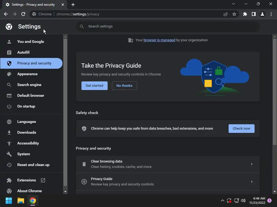Click Chrome icon in taskbar
The height and width of the screenshot is (207, 277).
[x=33, y=201]
